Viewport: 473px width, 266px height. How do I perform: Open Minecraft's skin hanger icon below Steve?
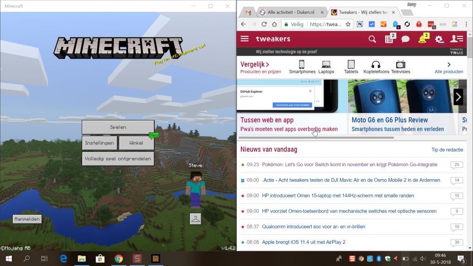[195, 219]
